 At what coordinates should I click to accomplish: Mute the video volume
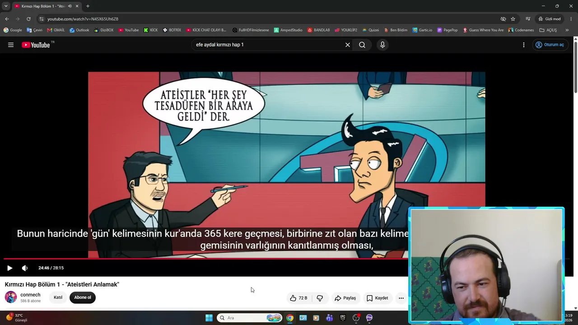point(25,268)
